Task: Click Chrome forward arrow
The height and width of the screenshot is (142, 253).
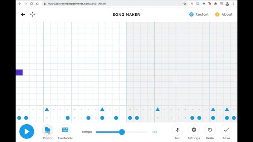Action: [x=25, y=4]
